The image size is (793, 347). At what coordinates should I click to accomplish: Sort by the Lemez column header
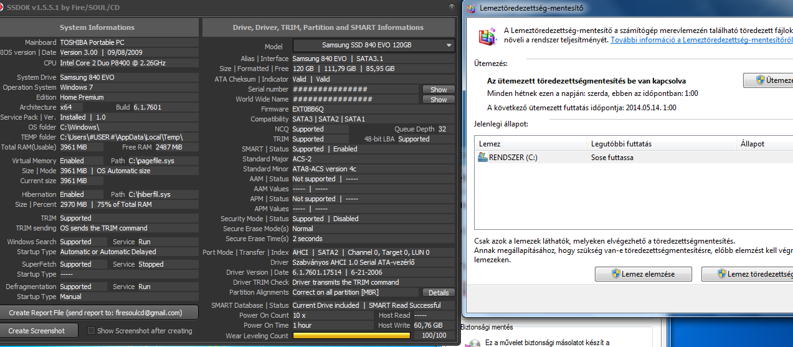[x=530, y=144]
